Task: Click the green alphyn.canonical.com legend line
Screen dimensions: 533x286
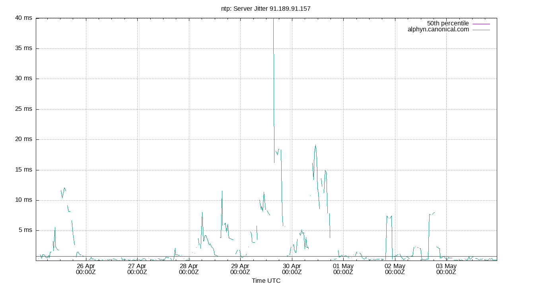Action: [481, 30]
